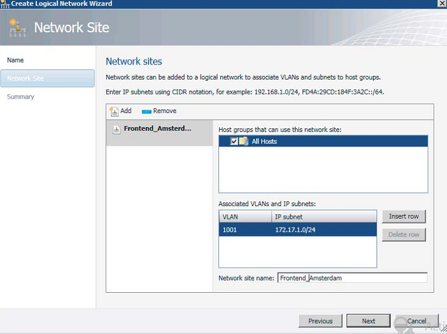Image resolution: width=447 pixels, height=334 pixels.
Task: Click the IP subnet column header
Action: pyautogui.click(x=324, y=217)
